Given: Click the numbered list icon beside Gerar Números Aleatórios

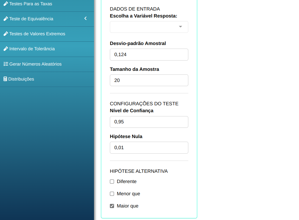Looking at the screenshot, I should (6, 64).
